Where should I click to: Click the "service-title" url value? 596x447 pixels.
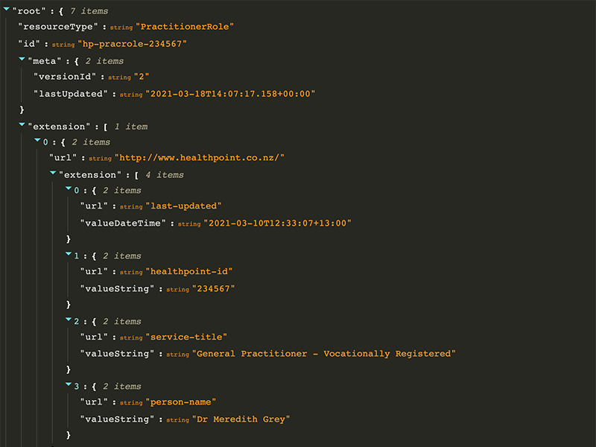pos(186,337)
